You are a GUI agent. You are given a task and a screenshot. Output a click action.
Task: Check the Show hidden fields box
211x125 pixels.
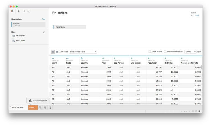[165, 52]
